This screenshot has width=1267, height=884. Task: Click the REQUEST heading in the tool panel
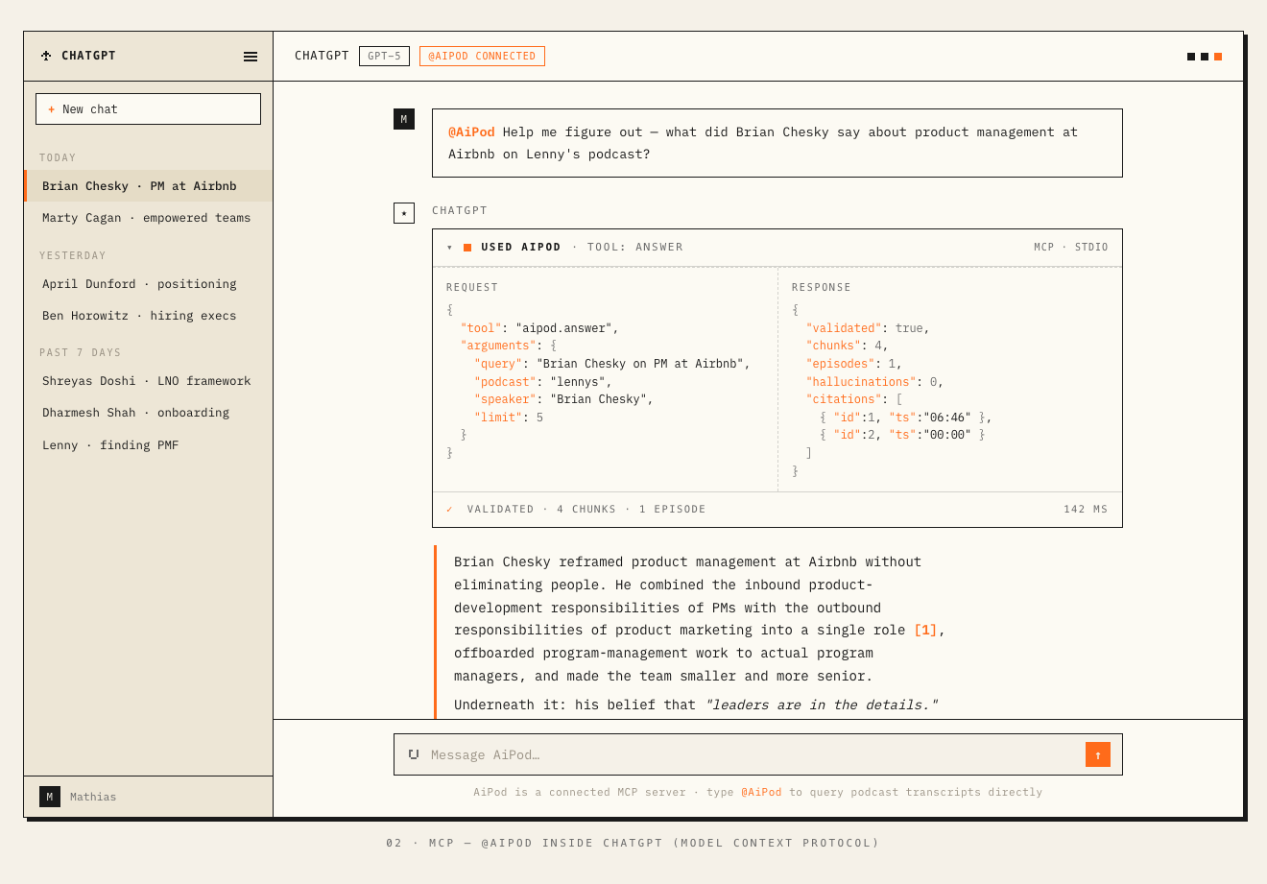(472, 288)
